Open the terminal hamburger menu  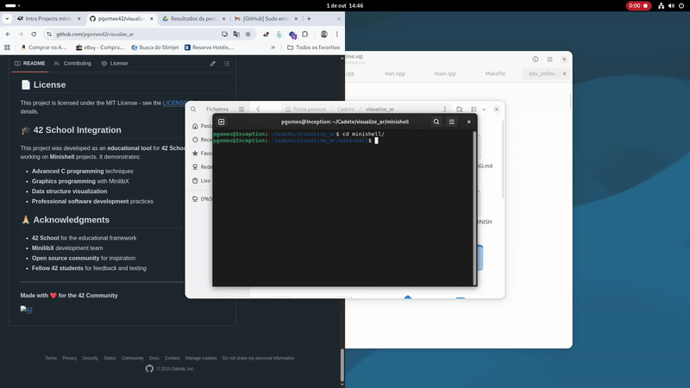pyautogui.click(x=451, y=122)
